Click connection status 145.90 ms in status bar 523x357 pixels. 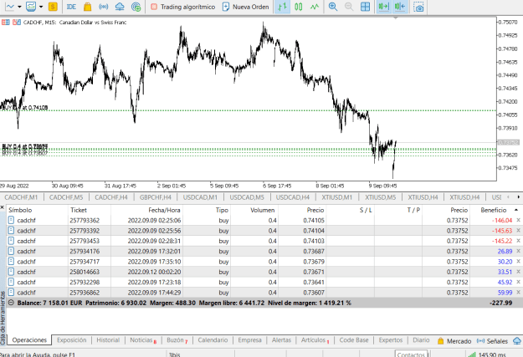(x=487, y=354)
